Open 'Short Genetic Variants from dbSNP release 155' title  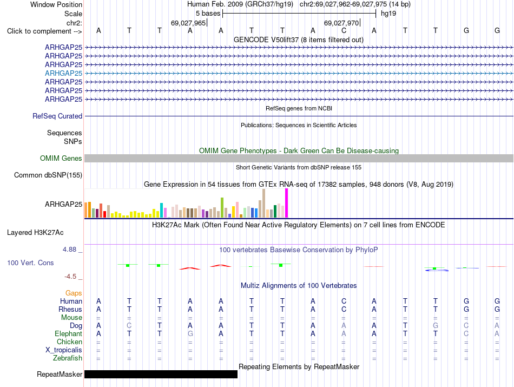299,167
